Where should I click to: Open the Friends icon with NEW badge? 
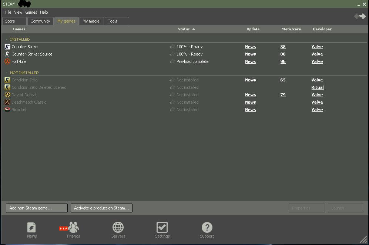pos(73,227)
